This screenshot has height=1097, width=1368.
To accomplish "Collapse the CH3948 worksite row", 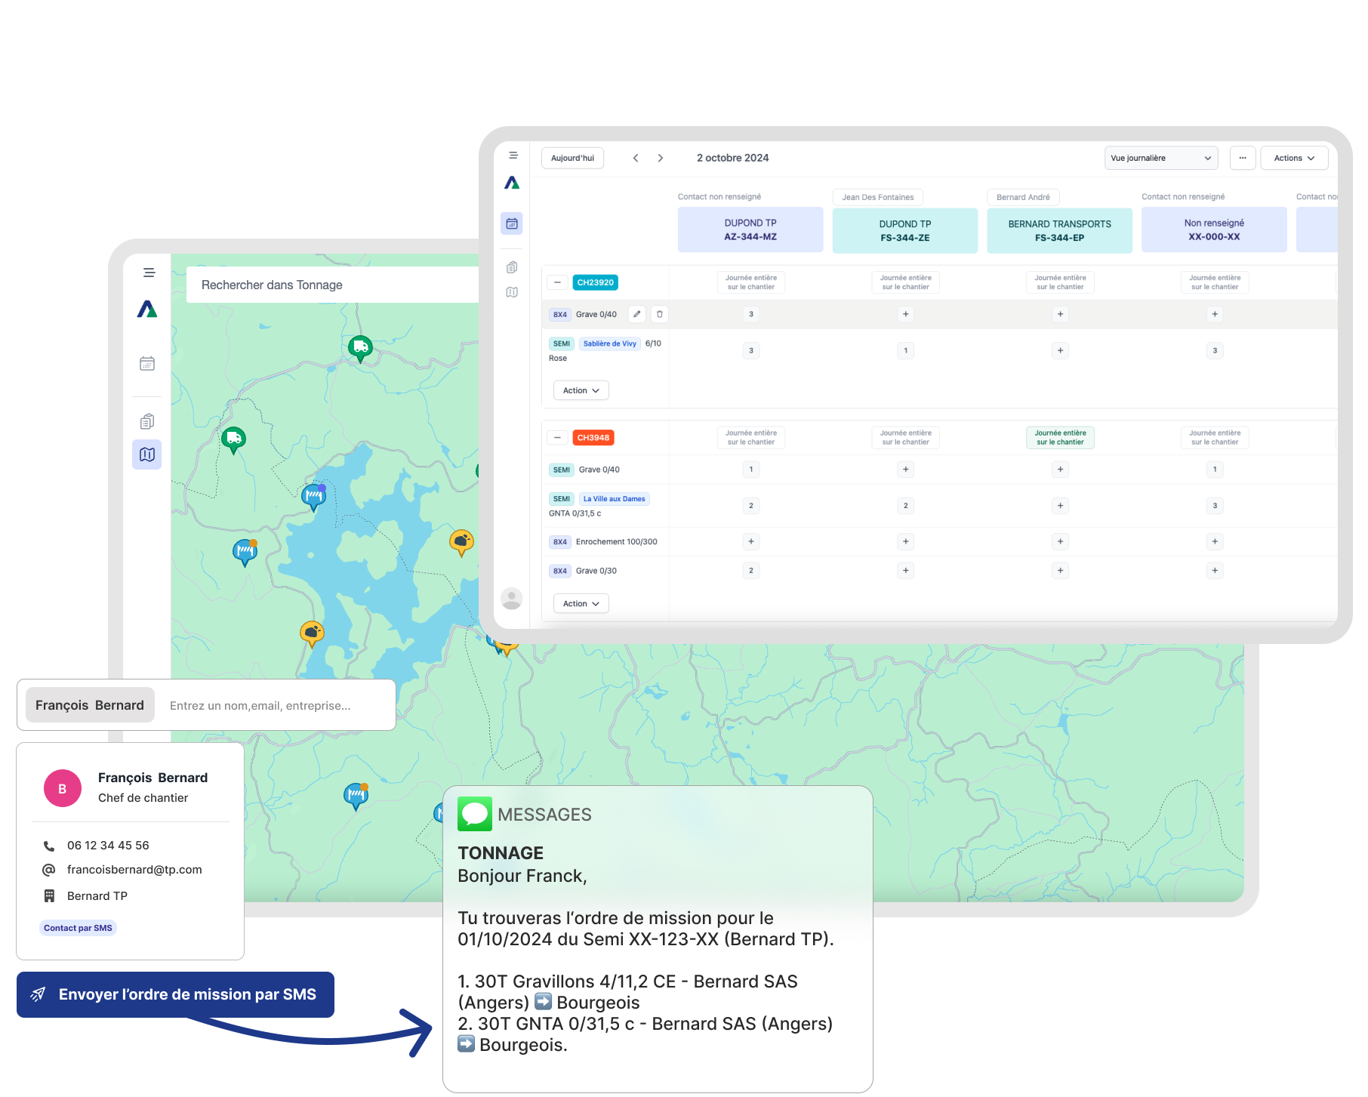I will coord(557,438).
